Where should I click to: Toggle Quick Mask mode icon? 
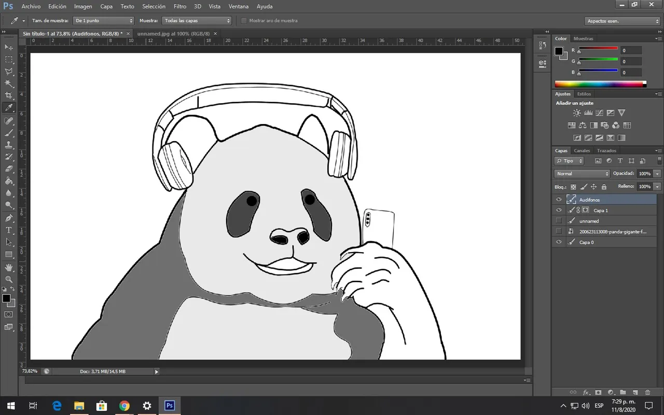[x=9, y=314]
